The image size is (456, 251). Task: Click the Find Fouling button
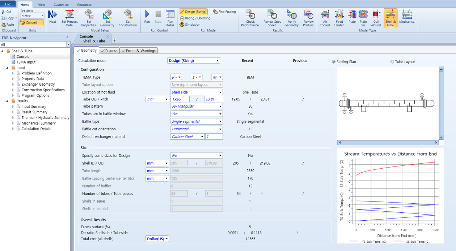click(x=224, y=12)
